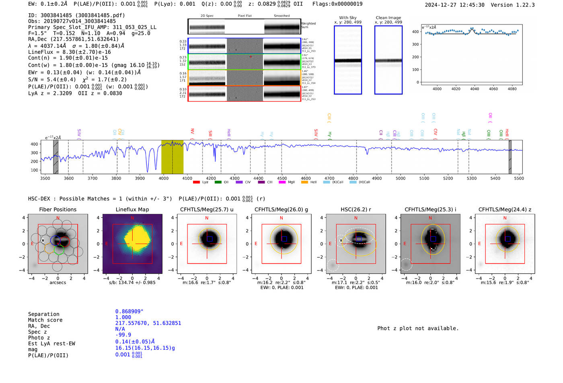This screenshot has width=563, height=383.
Task: Click the ID: 3003841485 line
Action: [76, 15]
